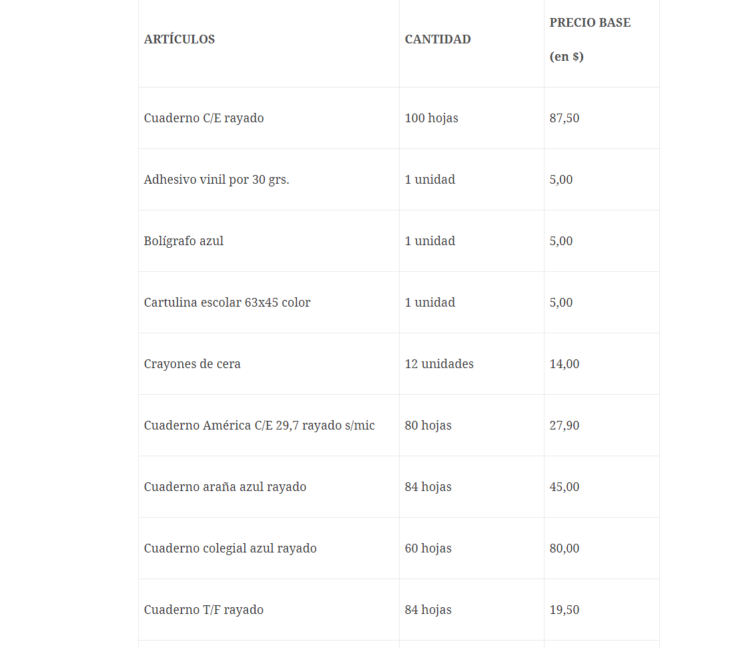
Task: Select Cuaderno América C/E 29,7 rayado
Action: (x=259, y=426)
